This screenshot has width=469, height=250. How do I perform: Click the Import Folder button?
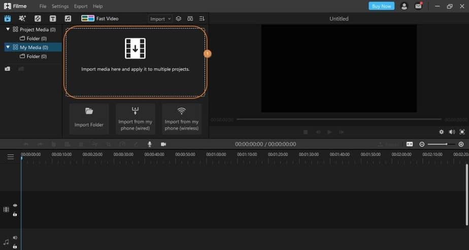[89, 119]
